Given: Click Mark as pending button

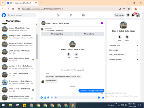Looking at the screenshot, I should click(57, 34).
